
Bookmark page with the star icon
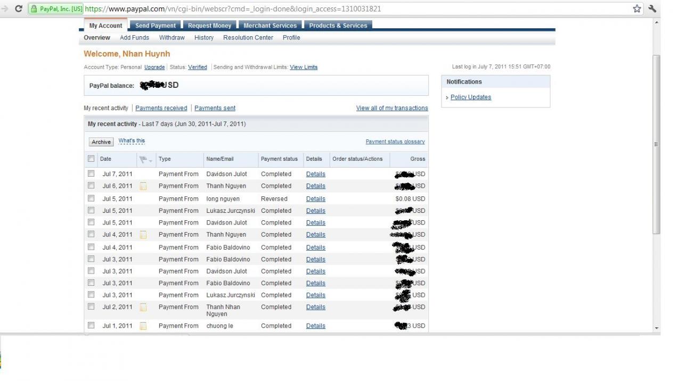(637, 9)
